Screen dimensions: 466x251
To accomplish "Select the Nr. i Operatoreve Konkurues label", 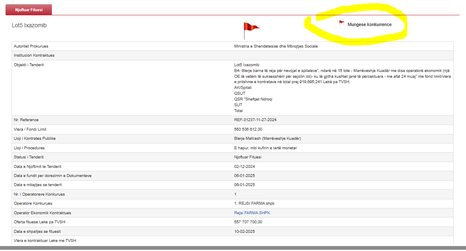I will pyautogui.click(x=39, y=194).
